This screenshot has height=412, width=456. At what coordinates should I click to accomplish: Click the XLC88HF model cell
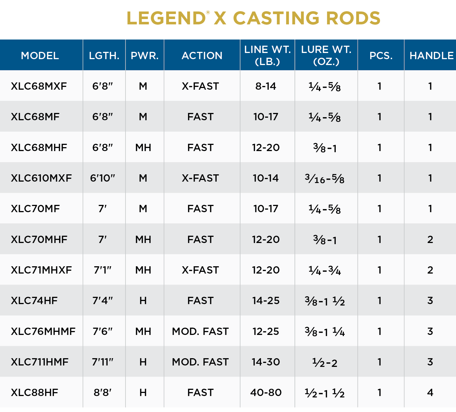pos(34,392)
